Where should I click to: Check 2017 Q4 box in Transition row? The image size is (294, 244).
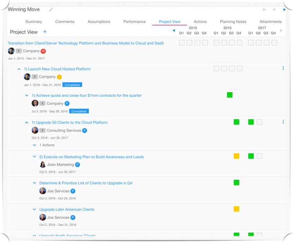tap(274, 43)
